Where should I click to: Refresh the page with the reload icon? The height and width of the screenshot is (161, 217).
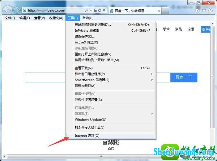(x=99, y=10)
